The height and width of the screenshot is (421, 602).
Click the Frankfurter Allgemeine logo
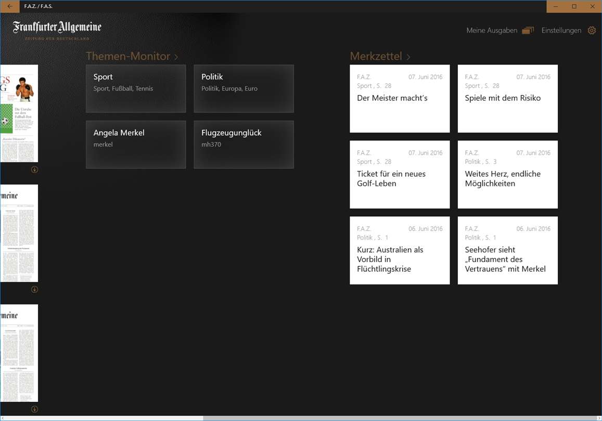point(57,30)
